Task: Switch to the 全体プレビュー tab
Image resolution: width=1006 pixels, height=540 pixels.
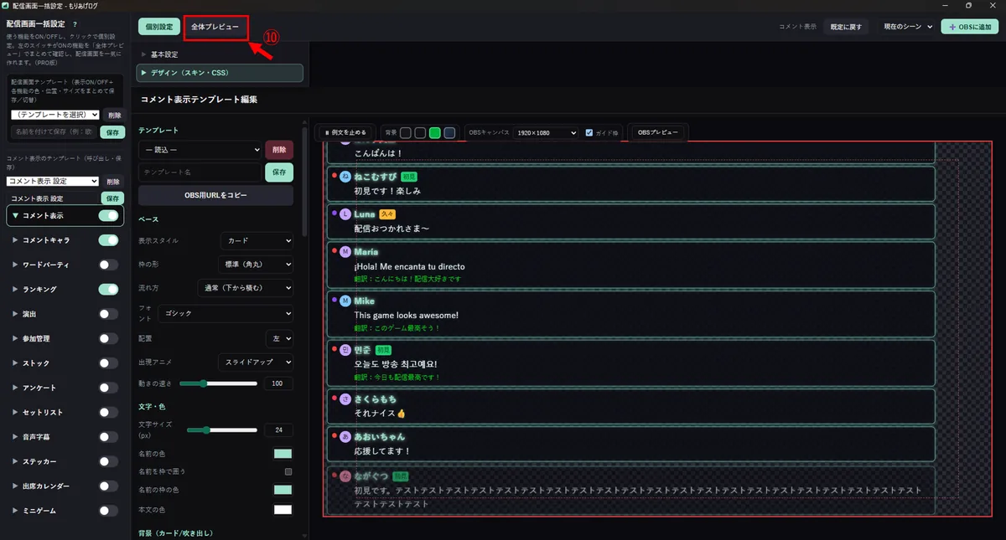Action: 215,27
